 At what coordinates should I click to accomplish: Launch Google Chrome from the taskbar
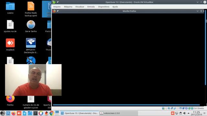pos(52,113)
